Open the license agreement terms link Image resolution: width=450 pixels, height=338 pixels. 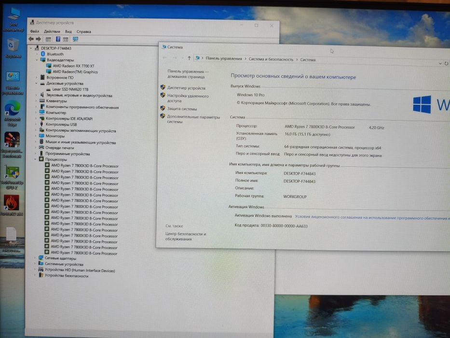372,218
